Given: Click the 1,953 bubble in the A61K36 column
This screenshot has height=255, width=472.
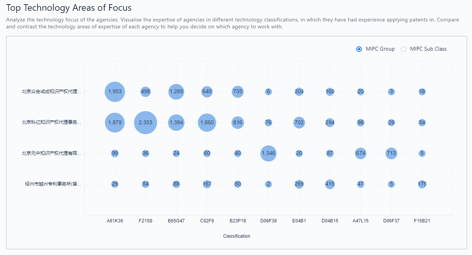Looking at the screenshot, I should [x=115, y=92].
